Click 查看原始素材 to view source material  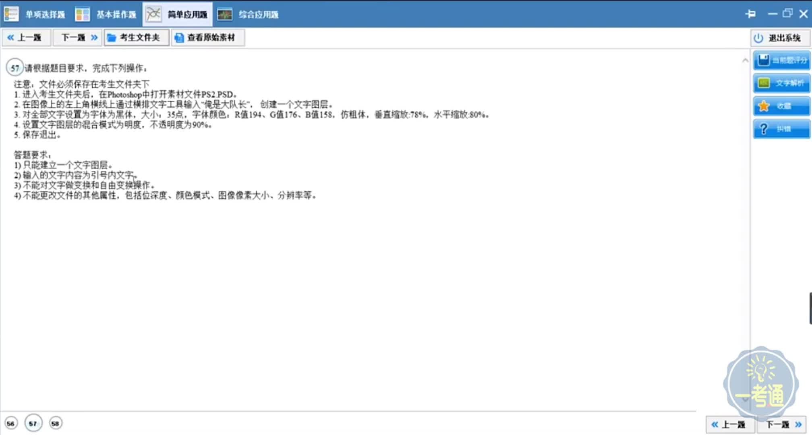point(207,37)
